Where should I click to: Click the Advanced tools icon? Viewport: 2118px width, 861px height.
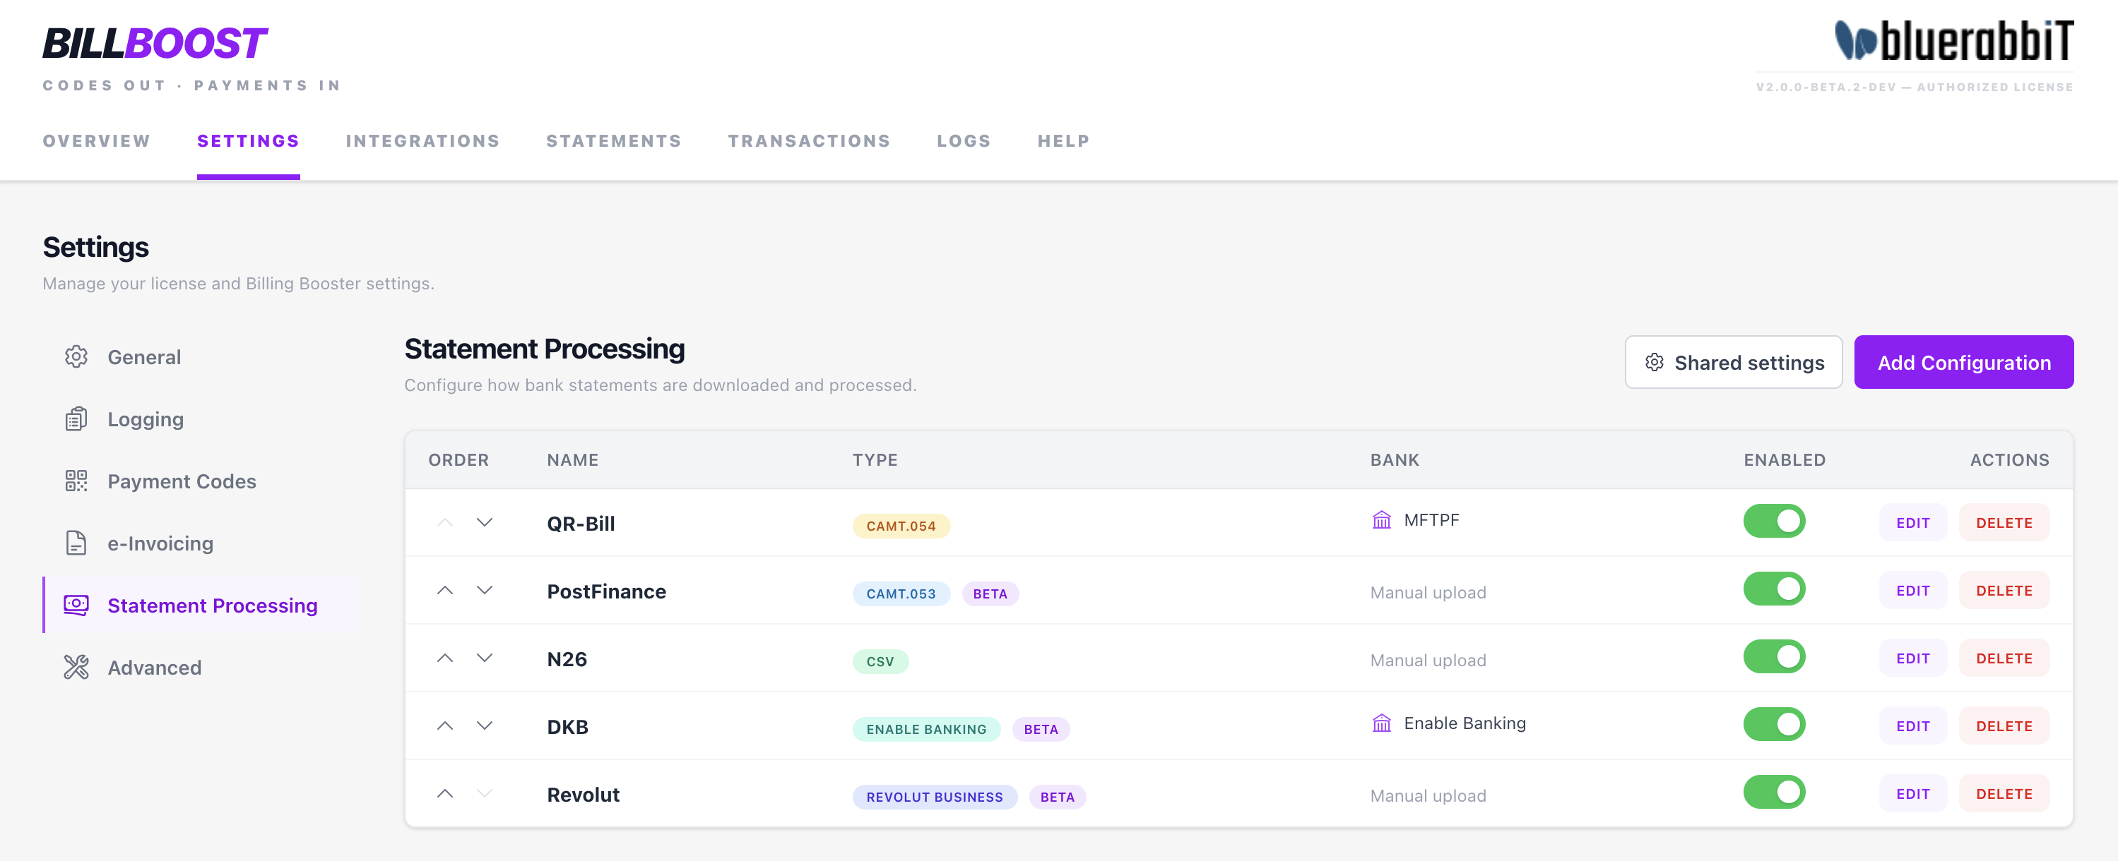(76, 667)
